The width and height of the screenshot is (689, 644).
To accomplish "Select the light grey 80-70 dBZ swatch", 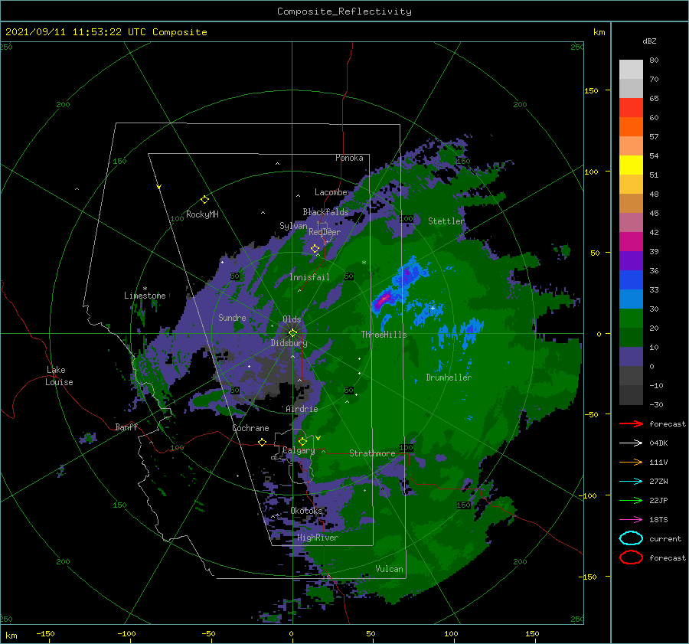I will pos(631,70).
